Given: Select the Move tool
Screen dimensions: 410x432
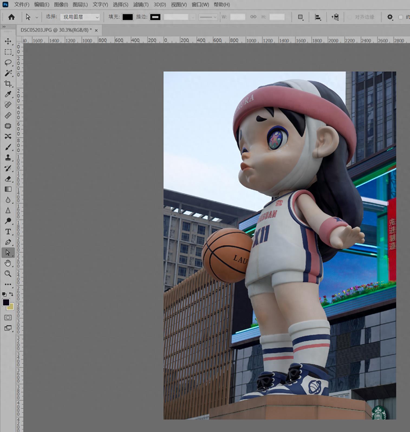Looking at the screenshot, I should (8, 41).
